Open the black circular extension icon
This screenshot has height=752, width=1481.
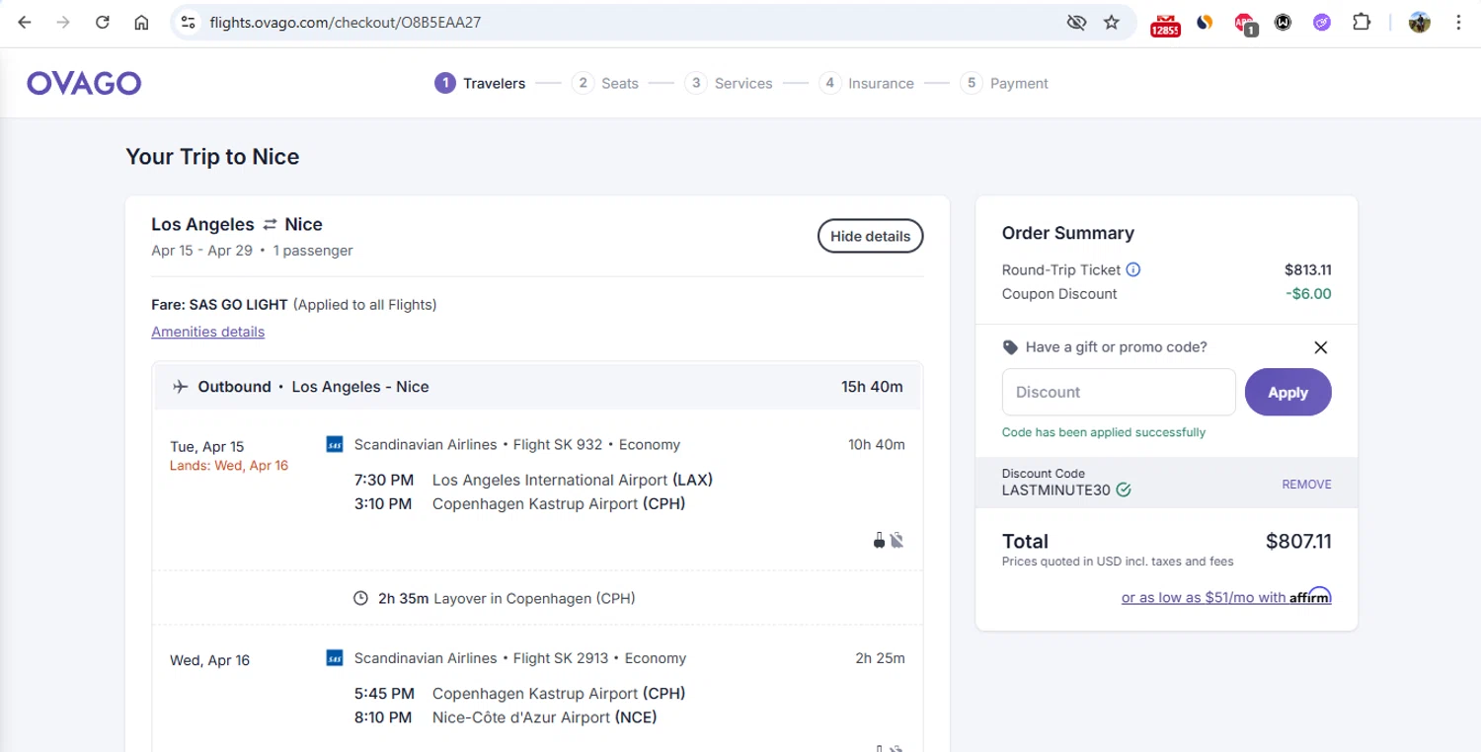1283,22
